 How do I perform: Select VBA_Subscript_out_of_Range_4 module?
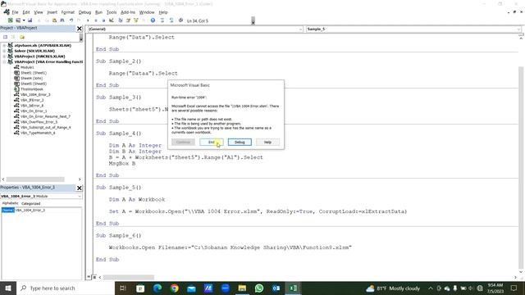coord(46,128)
